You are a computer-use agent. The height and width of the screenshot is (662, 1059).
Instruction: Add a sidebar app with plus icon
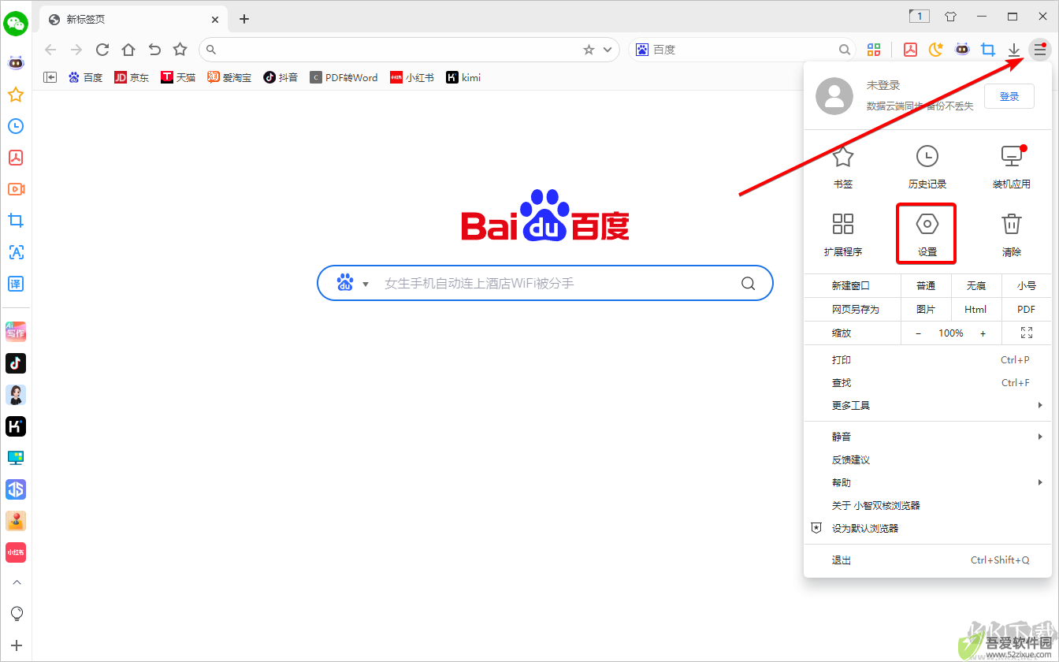tap(16, 645)
